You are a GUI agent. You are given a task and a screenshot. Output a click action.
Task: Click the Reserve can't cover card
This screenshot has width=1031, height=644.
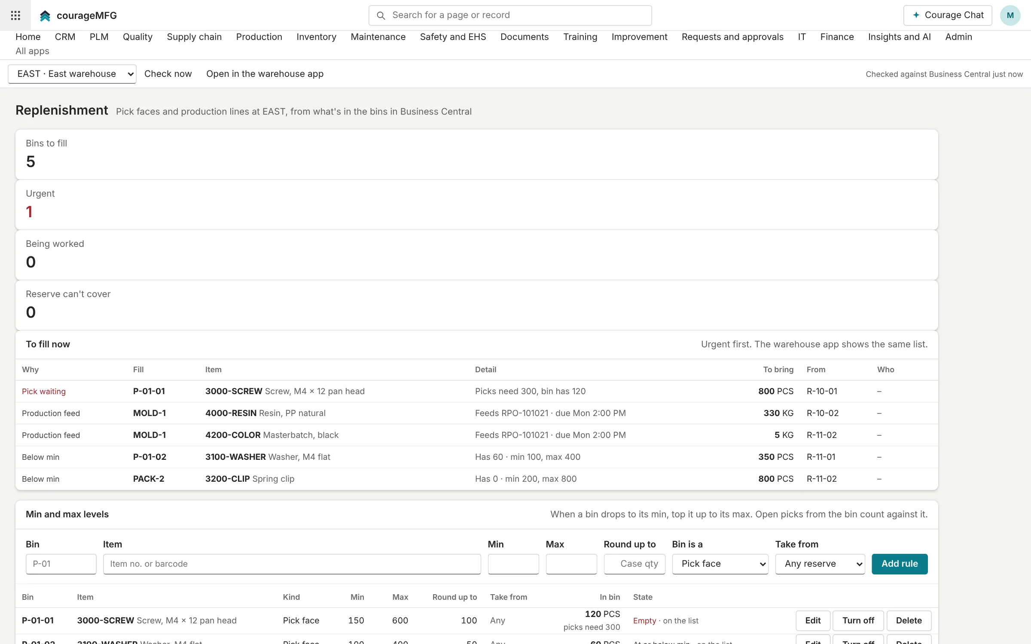pos(477,305)
